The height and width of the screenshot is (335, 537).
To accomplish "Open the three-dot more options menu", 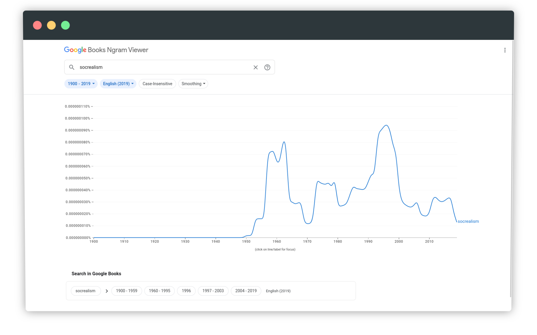I will 505,50.
